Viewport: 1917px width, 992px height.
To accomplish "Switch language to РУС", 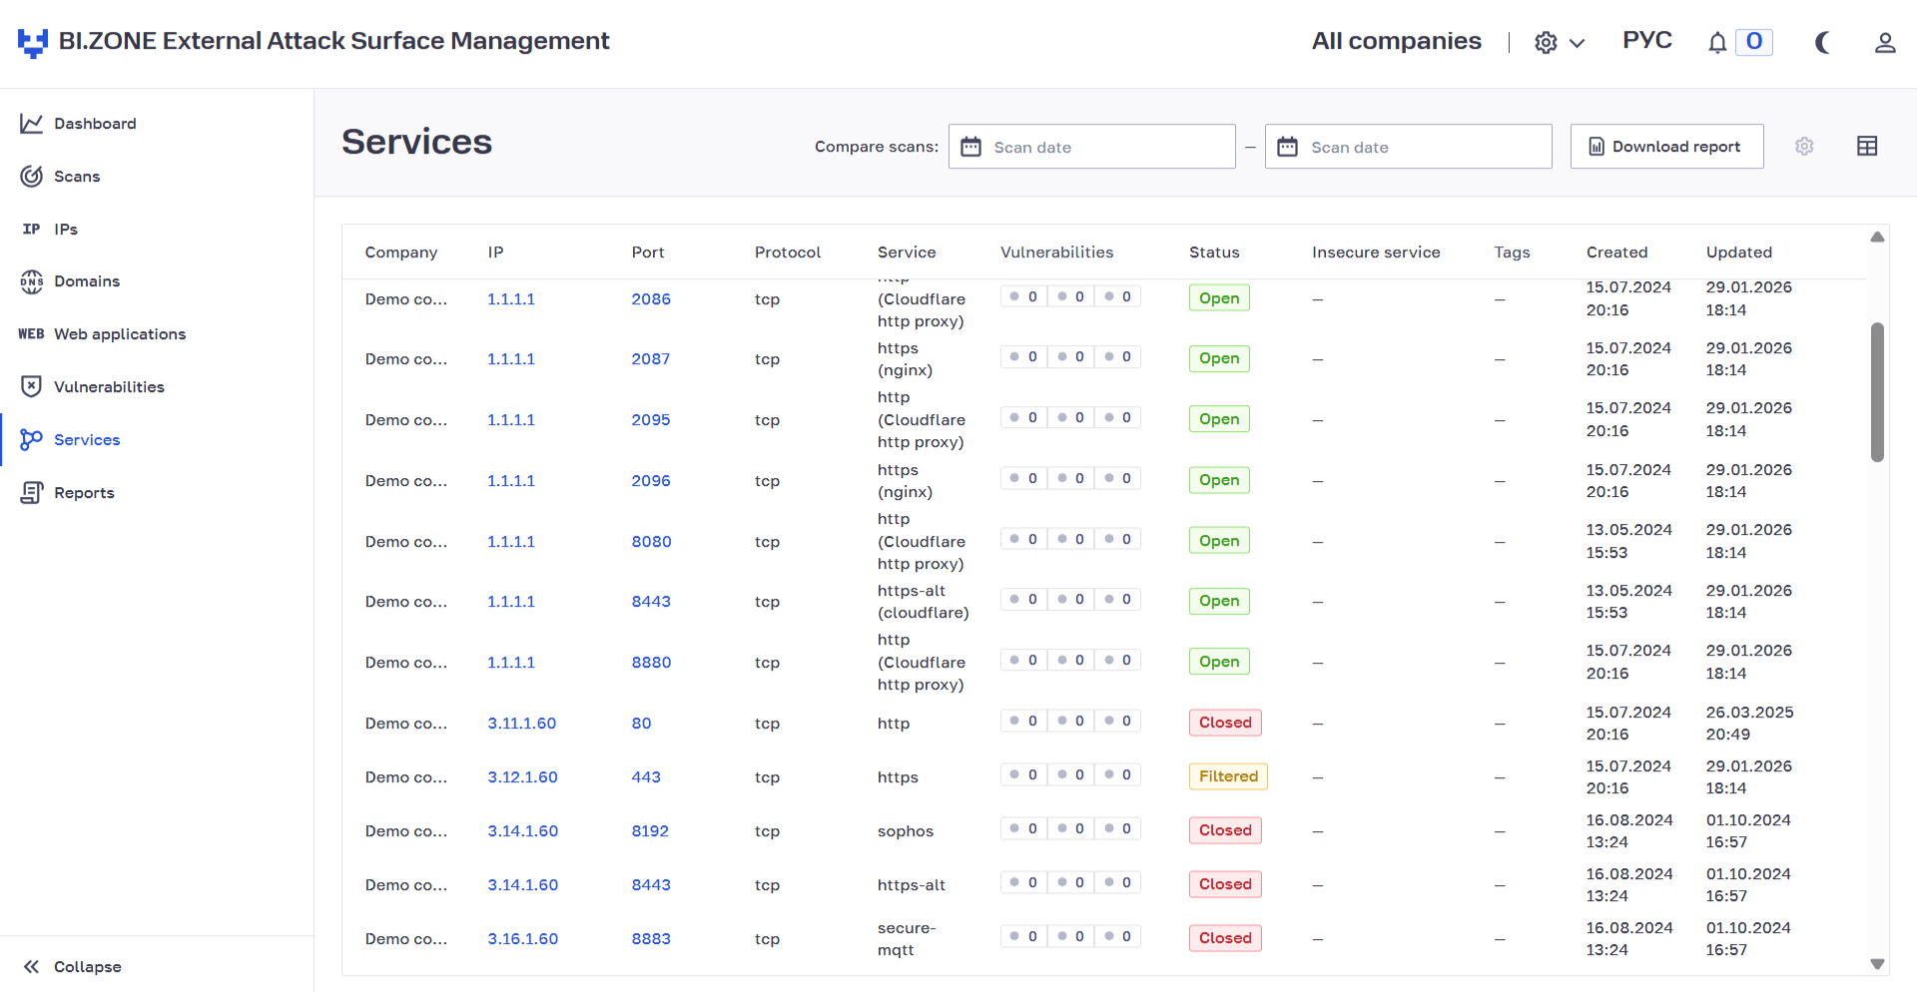I will 1647,40.
